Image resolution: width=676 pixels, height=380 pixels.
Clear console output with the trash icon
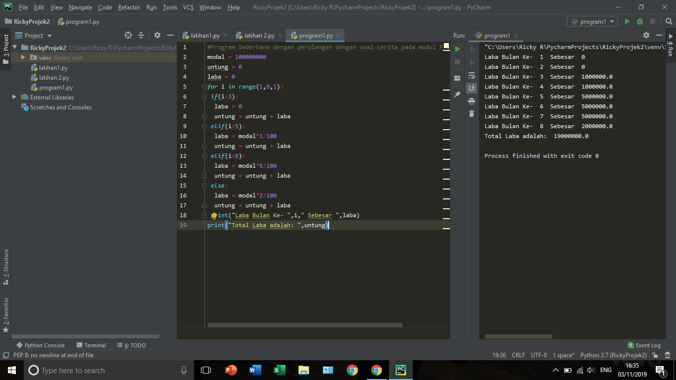(472, 113)
